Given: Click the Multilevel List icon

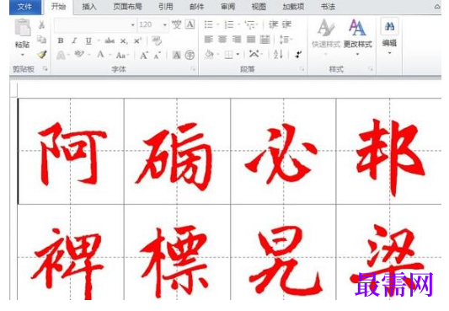Looking at the screenshot, I should [250, 25].
